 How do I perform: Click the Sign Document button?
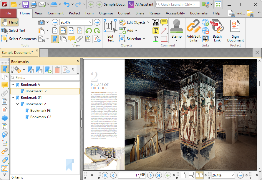coord(235,30)
